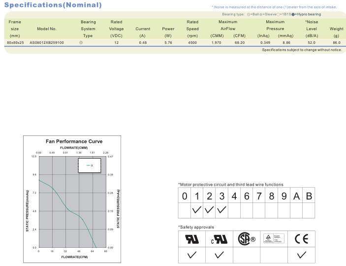Click the (mmAq) sub-header in the table
The image size is (346, 266).
click(x=286, y=36)
